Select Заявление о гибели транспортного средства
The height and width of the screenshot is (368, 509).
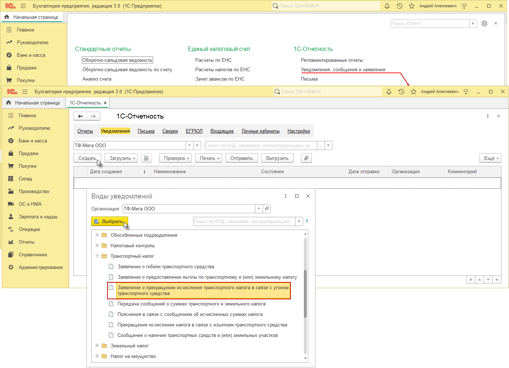[166, 266]
